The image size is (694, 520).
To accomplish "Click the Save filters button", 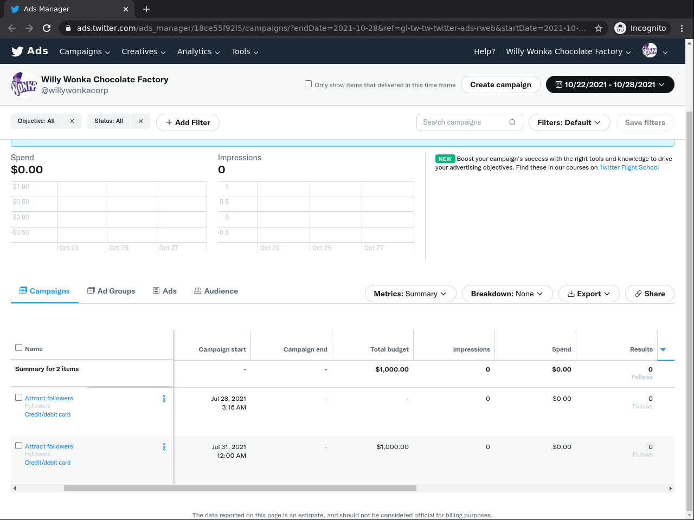I will pyautogui.click(x=645, y=122).
